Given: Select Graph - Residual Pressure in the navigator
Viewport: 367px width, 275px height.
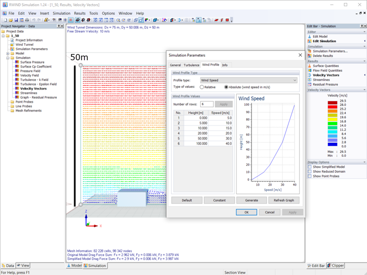Looking at the screenshot, I should (38, 97).
